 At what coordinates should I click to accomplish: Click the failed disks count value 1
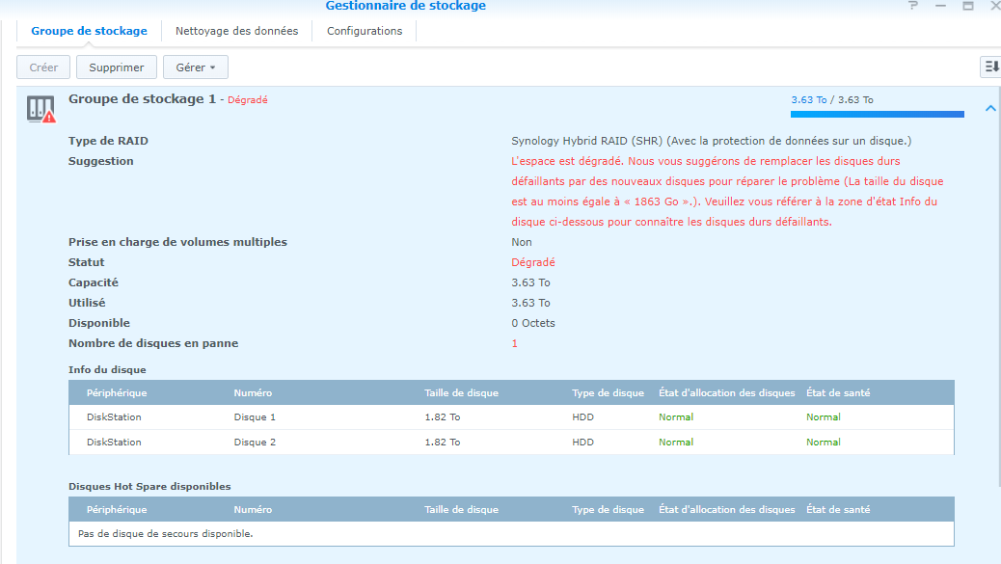[515, 343]
